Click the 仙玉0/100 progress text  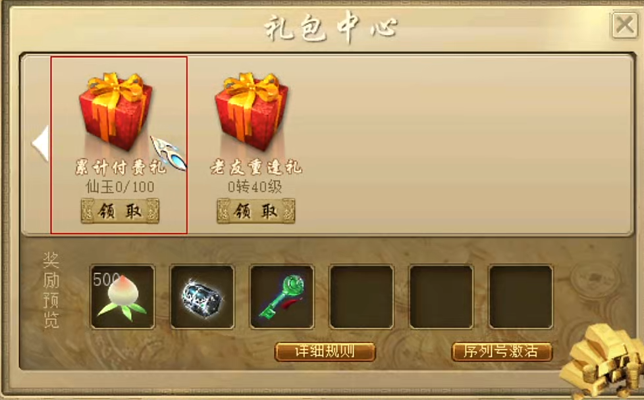pos(120,187)
